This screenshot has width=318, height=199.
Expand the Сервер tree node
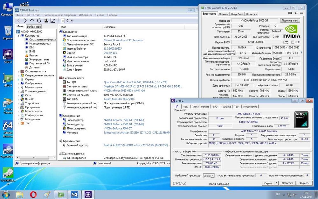pos(18,79)
